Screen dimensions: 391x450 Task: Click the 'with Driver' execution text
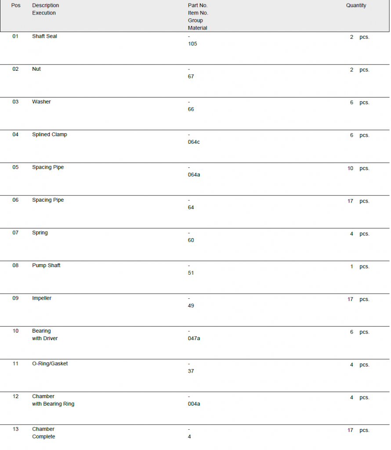45,339
